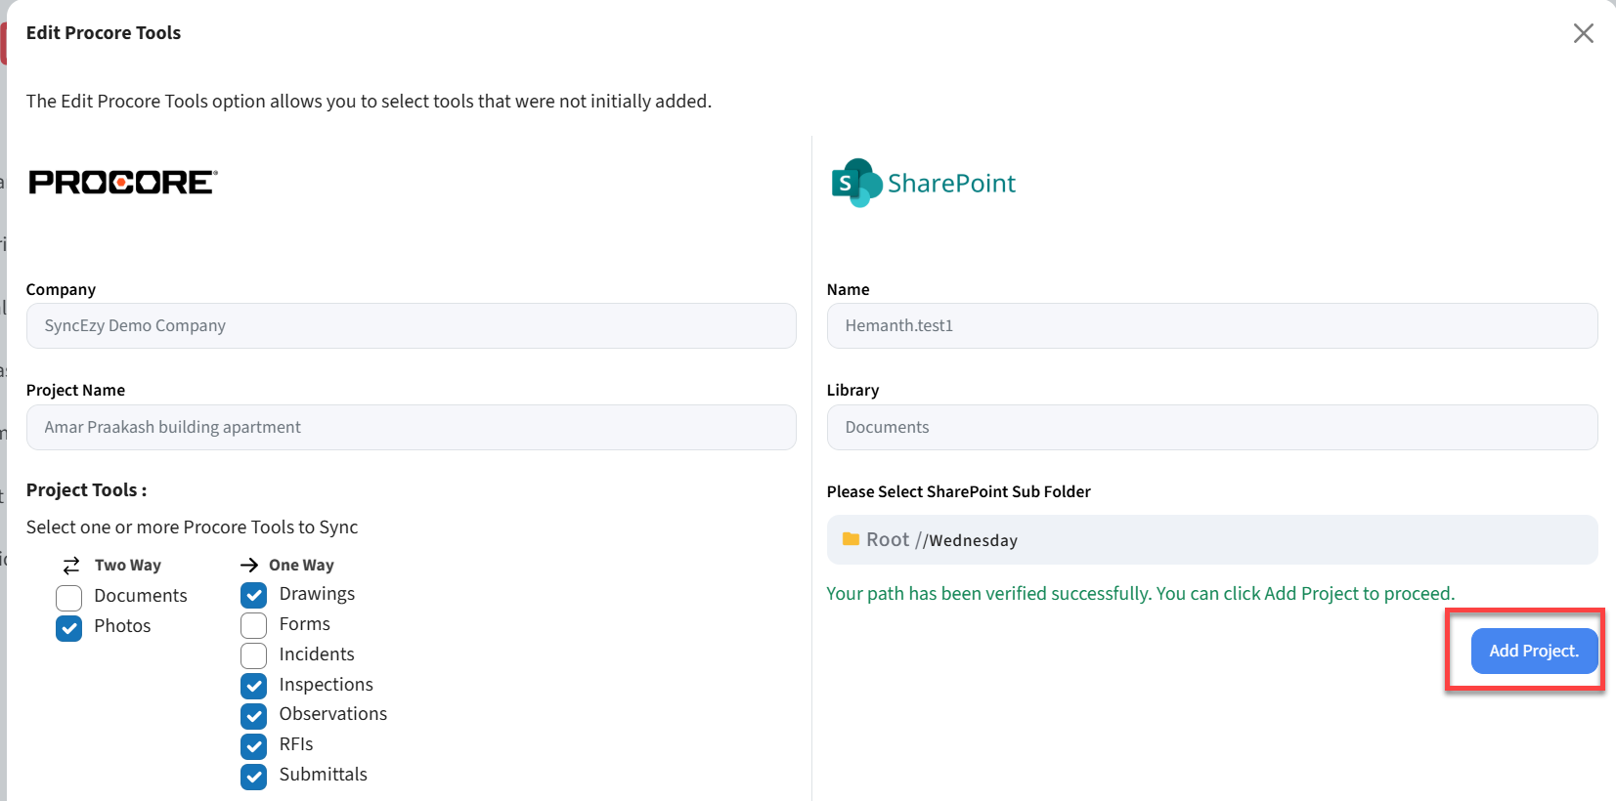Disable the Inspections checkbox
1616x801 pixels.
click(254, 686)
